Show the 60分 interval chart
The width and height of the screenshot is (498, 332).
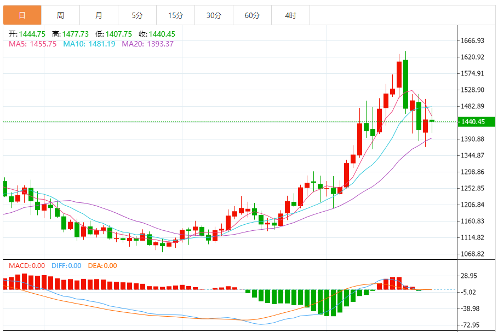[252, 15]
